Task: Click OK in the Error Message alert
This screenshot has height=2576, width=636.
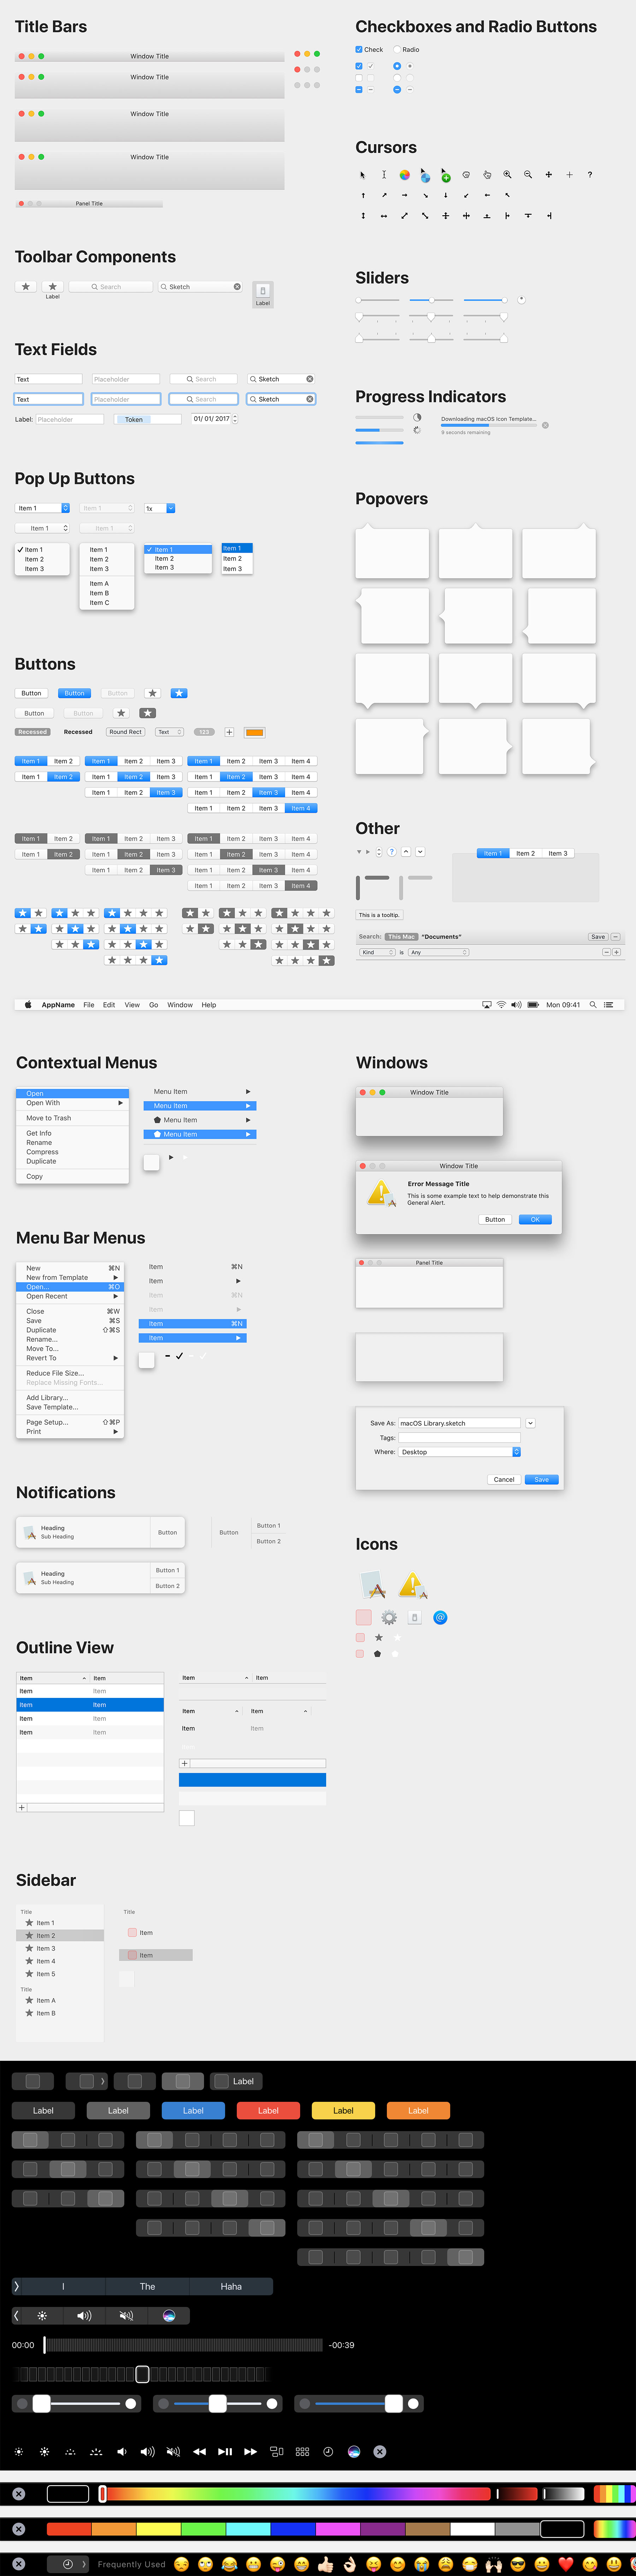Action: [x=535, y=1219]
